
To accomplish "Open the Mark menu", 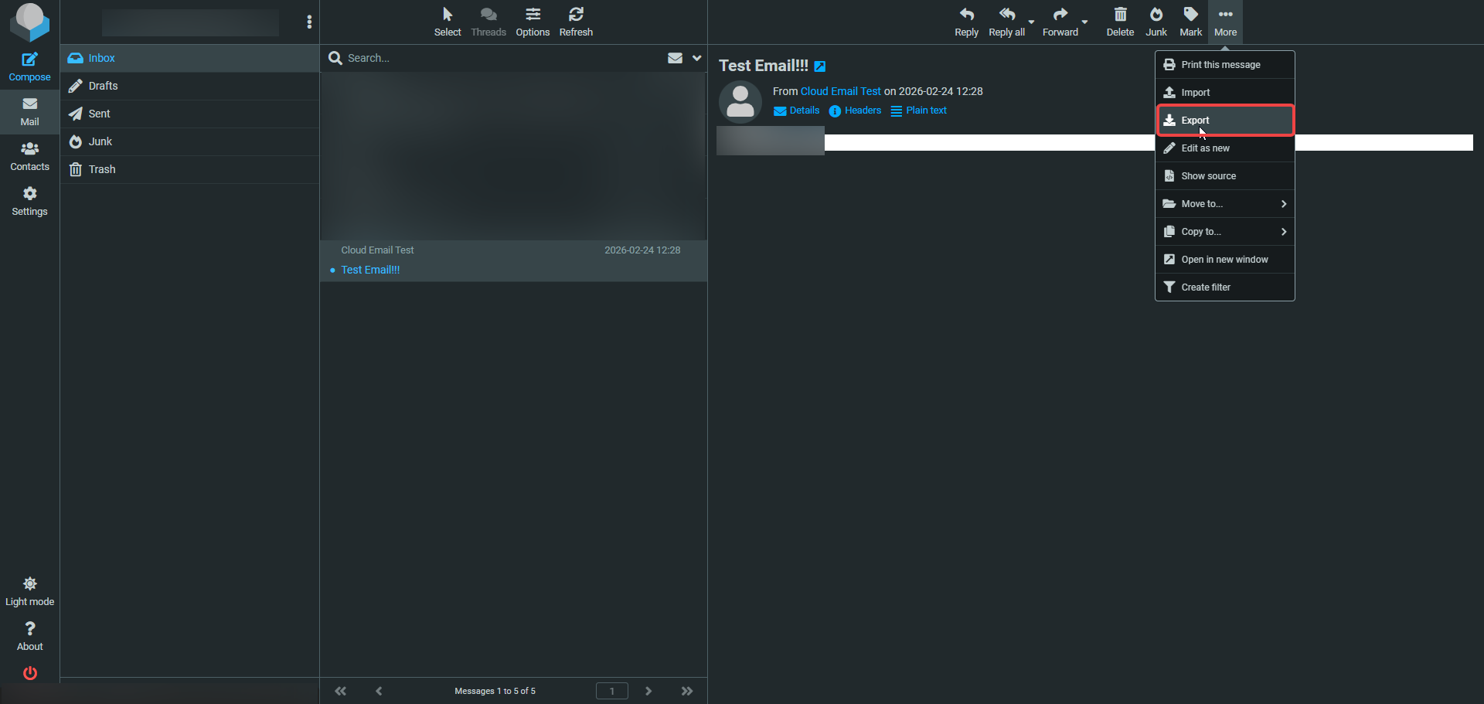I will [1191, 22].
